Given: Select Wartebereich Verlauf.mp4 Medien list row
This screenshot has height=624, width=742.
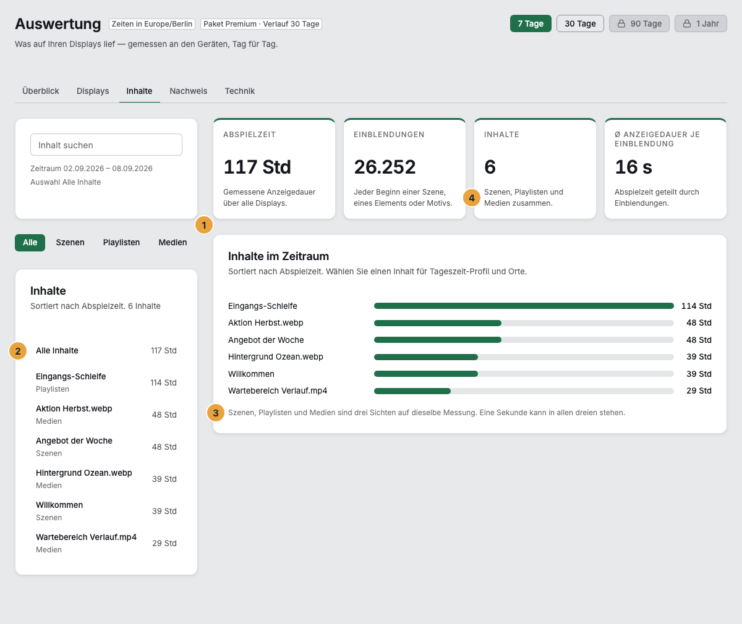Looking at the screenshot, I should pos(106,543).
